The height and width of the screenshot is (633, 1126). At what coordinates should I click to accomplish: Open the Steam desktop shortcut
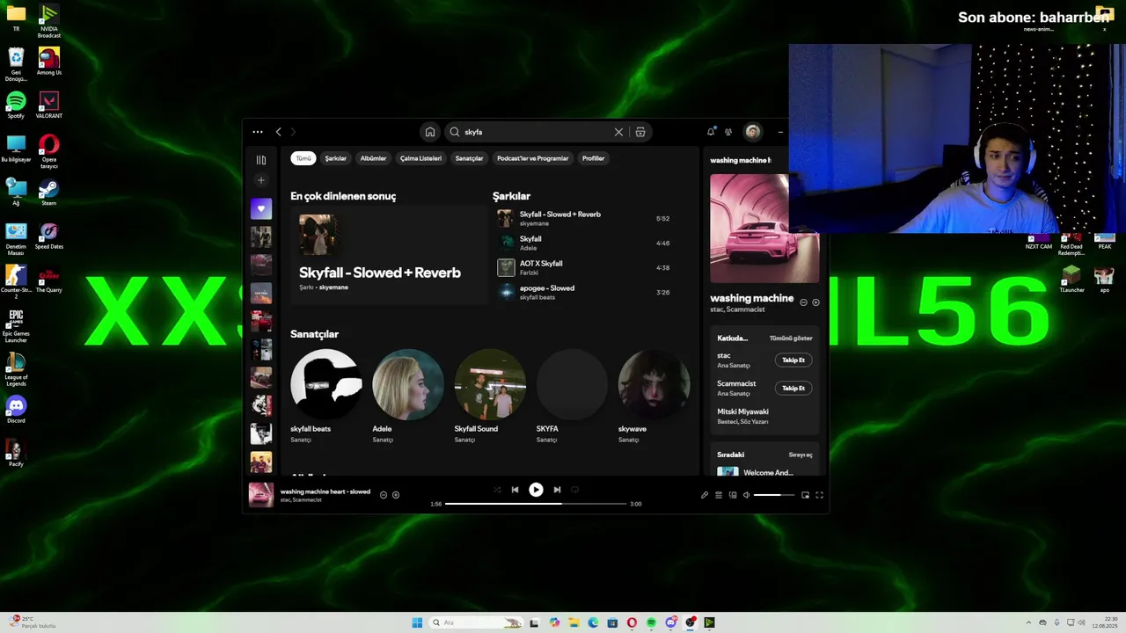click(49, 193)
